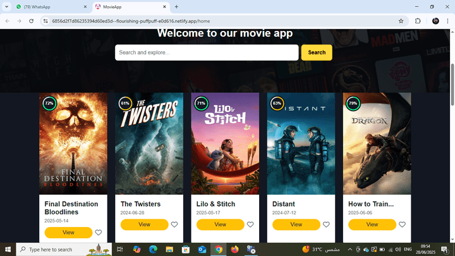
Task: Toggle favorite heart for Distant
Action: click(x=327, y=224)
